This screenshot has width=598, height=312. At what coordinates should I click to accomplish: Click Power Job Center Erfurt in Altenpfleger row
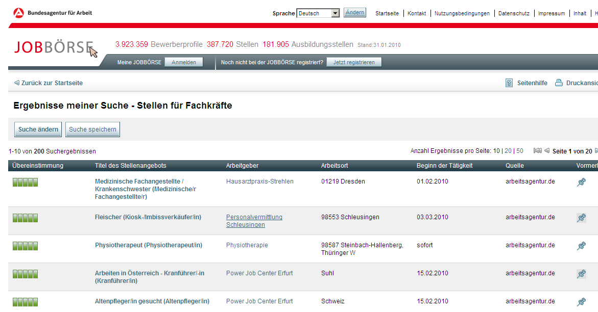click(x=259, y=301)
